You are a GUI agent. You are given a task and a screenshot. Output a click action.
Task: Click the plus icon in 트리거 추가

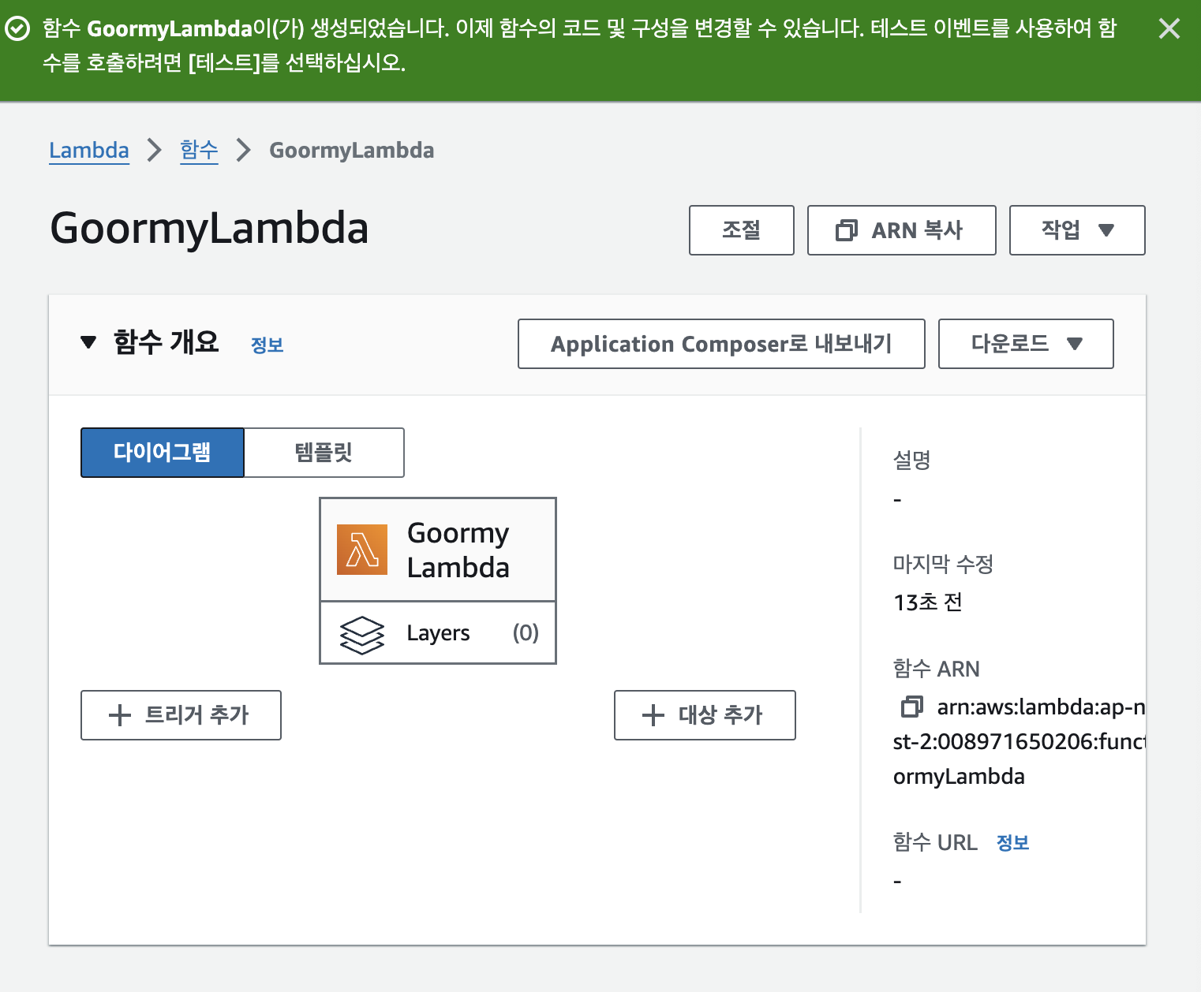(120, 715)
